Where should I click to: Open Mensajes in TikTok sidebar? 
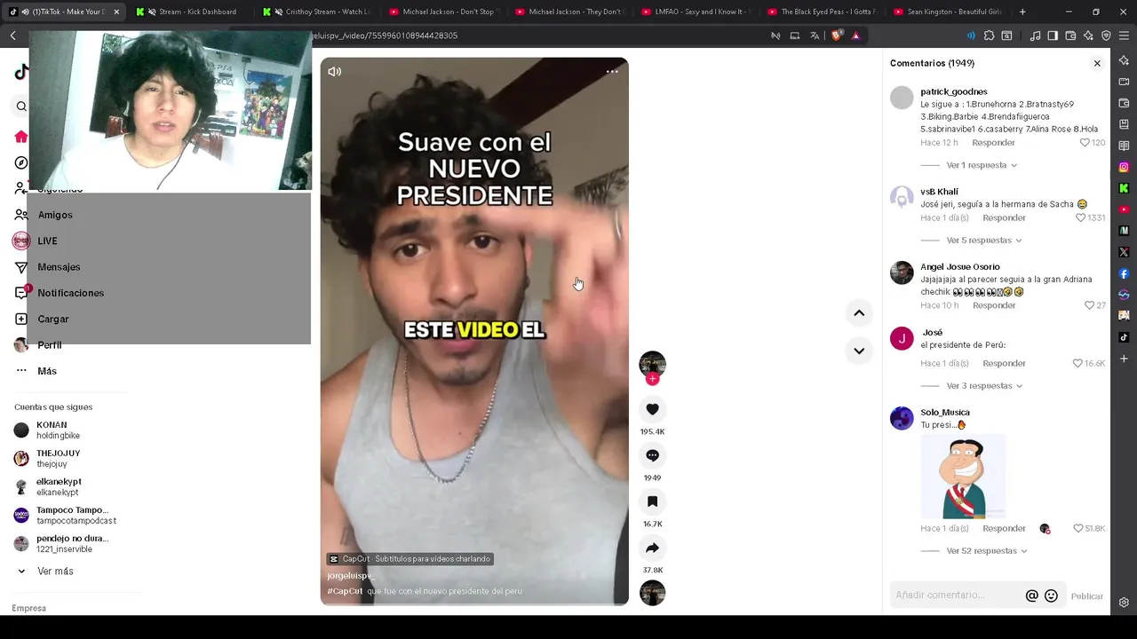click(x=59, y=267)
